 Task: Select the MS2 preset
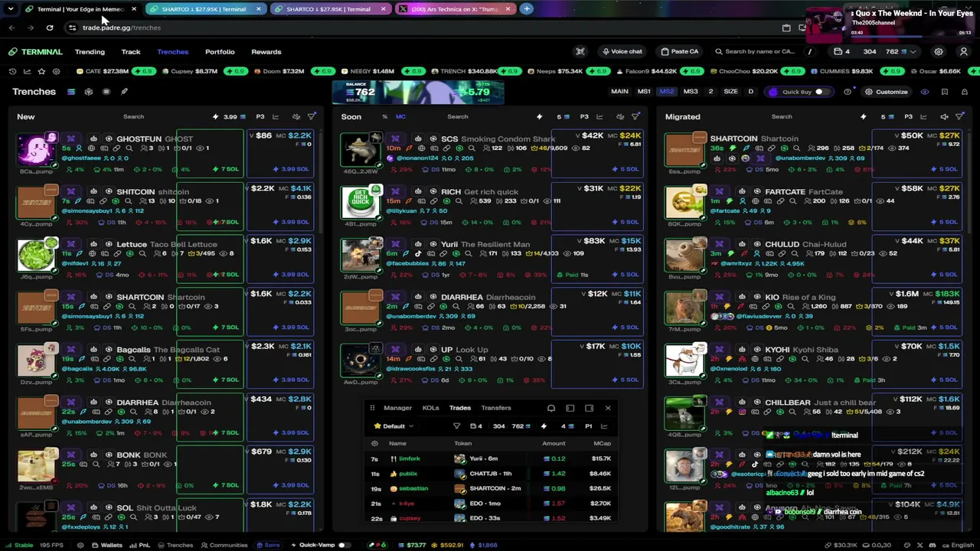(x=667, y=92)
